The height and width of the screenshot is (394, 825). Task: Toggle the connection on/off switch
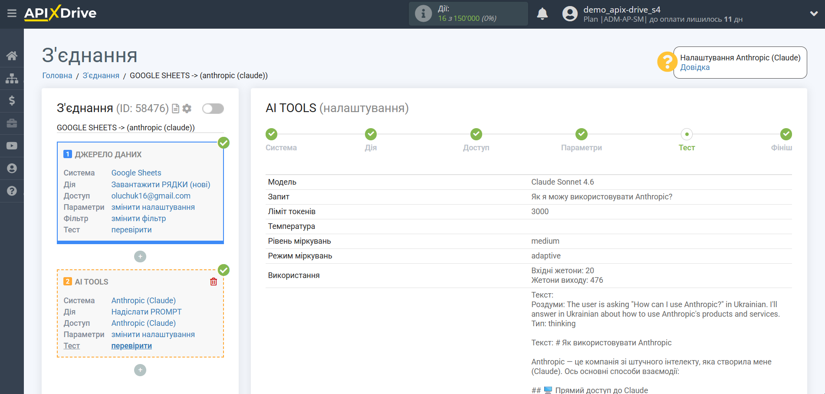[x=213, y=109]
